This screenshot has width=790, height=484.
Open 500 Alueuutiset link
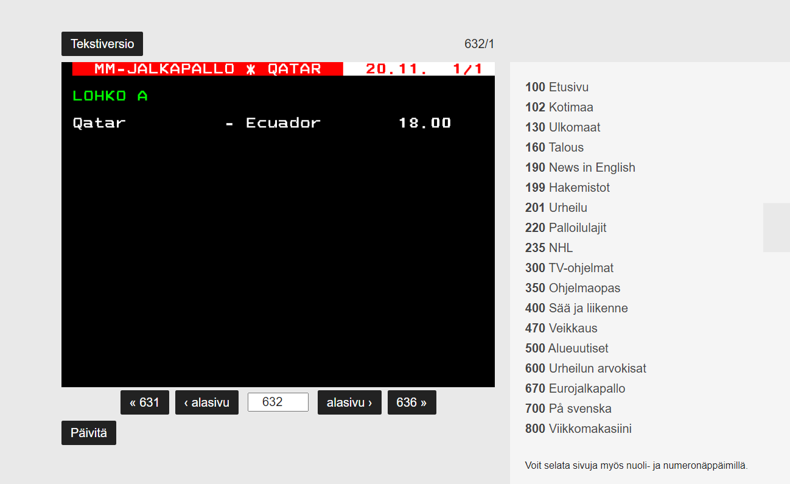click(x=567, y=348)
